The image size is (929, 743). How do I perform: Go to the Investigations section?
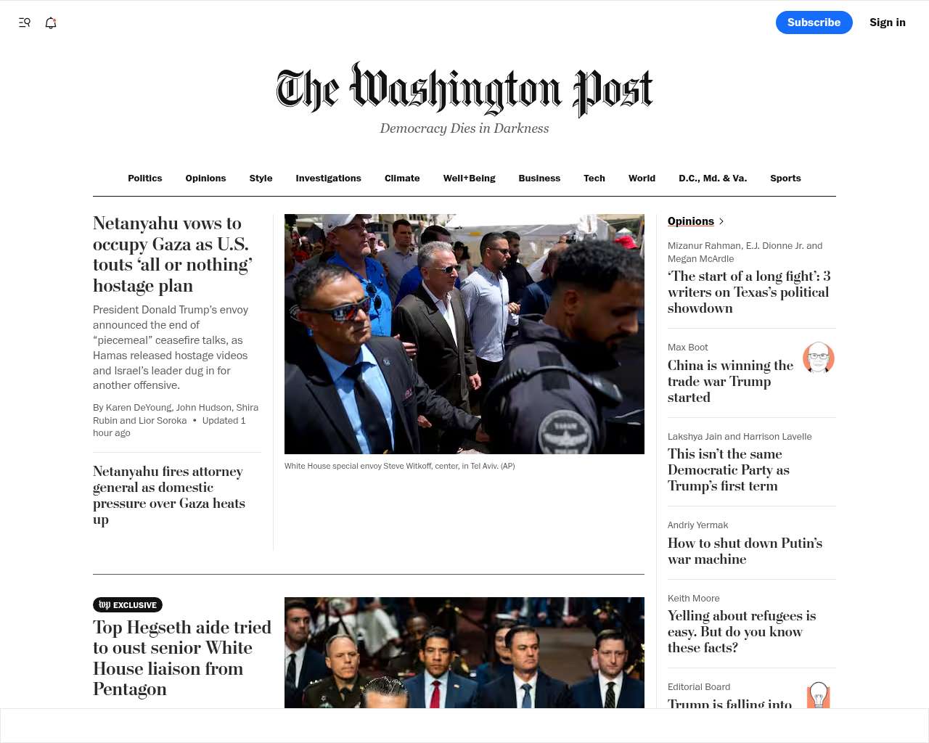pyautogui.click(x=328, y=178)
